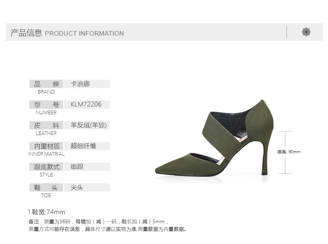The width and height of the screenshot is (328, 244).
Task: Click the shoe width text 鞋宽:74mm
Action: tap(47, 212)
